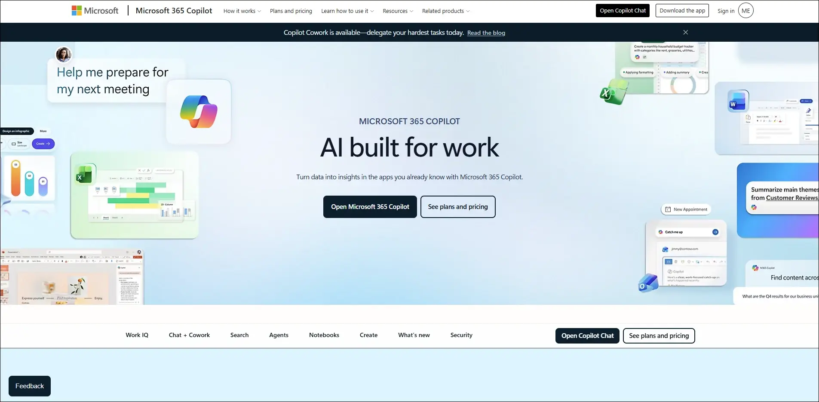Click Open Copilot Chat in the tab bar
Screen dimensions: 819x402
(588, 336)
